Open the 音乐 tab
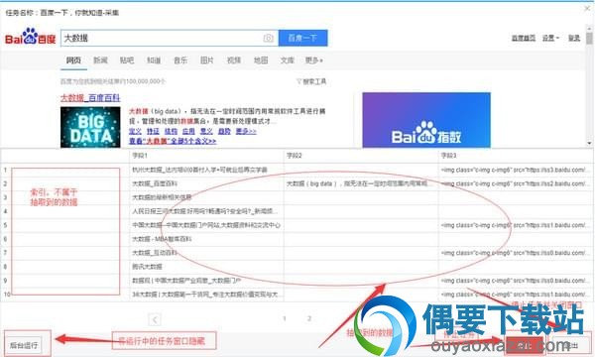 click(180, 60)
